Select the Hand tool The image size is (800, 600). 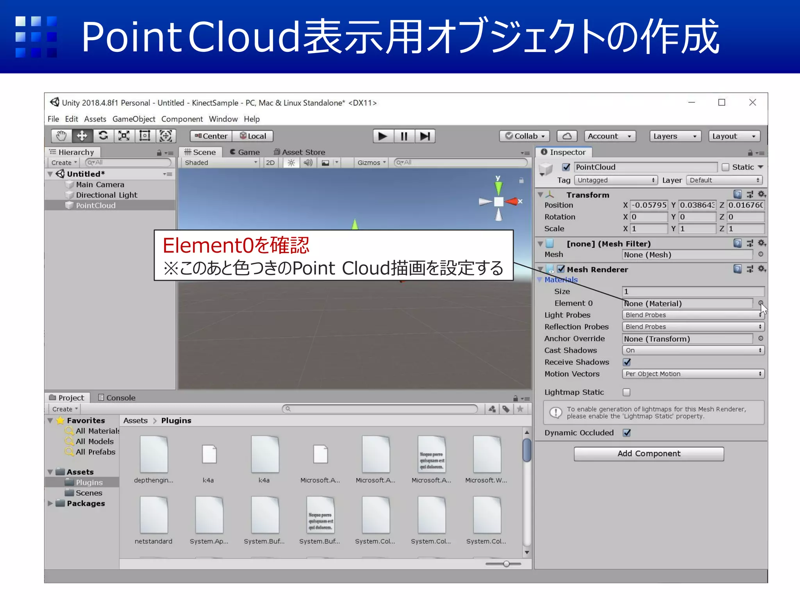pyautogui.click(x=61, y=136)
